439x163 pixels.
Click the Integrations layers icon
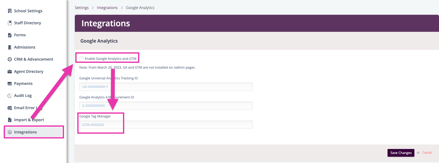click(10, 132)
